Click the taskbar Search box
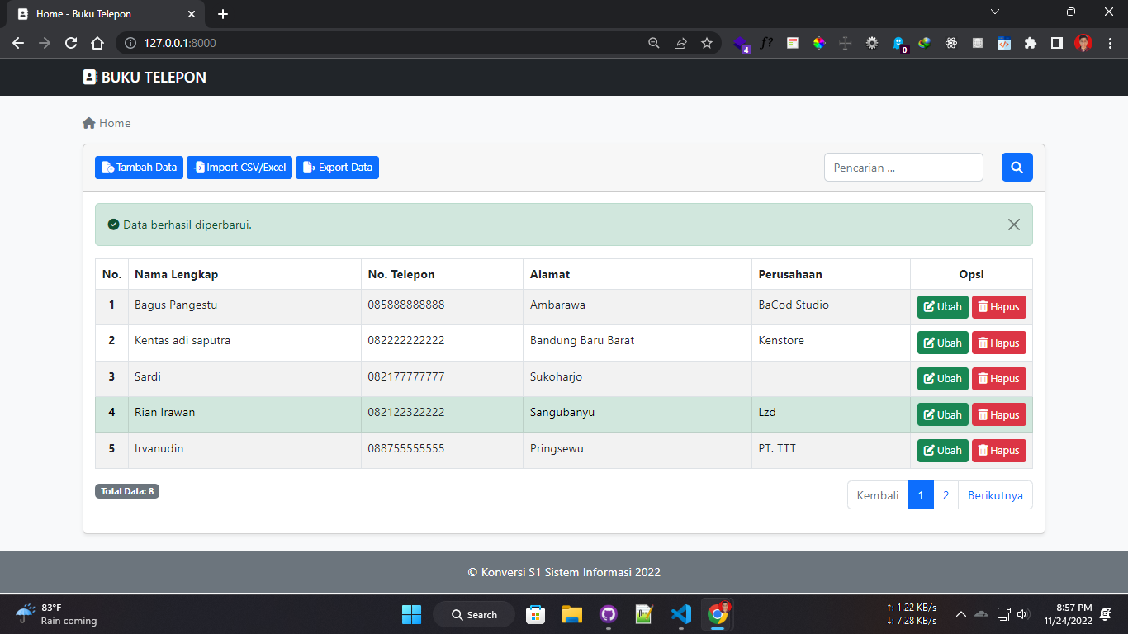Viewport: 1128px width, 634px height. pyautogui.click(x=474, y=614)
